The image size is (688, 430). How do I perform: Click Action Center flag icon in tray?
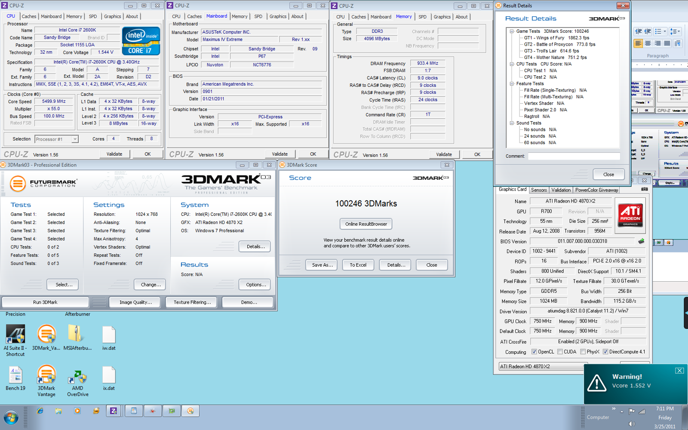pos(631,412)
